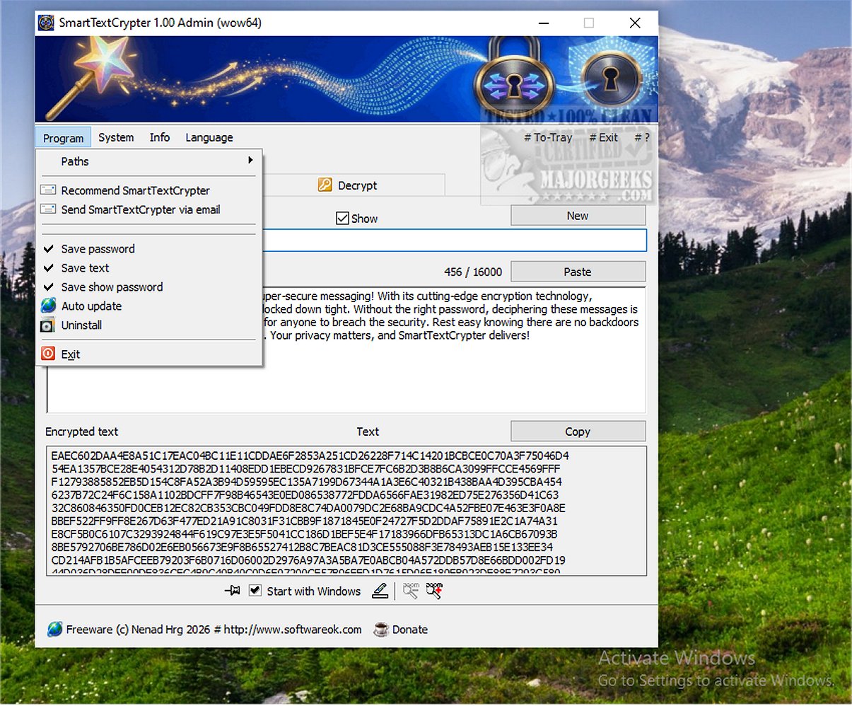Click the coffee cup Donate icon

381,629
